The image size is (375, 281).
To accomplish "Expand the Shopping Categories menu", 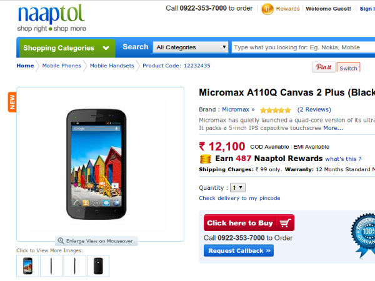I will coord(66,48).
